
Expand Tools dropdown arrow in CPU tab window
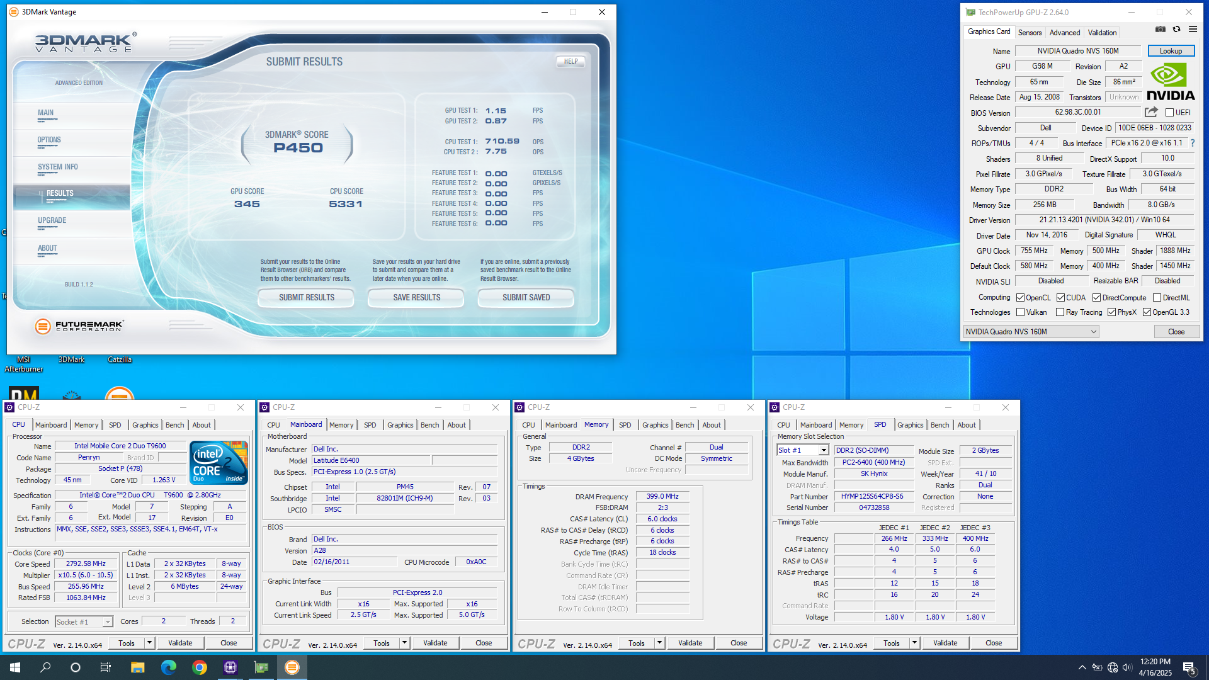point(149,643)
